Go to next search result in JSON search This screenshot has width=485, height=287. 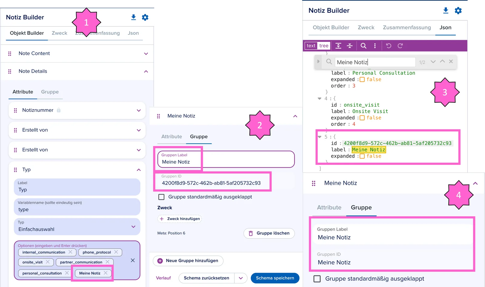[x=433, y=62]
